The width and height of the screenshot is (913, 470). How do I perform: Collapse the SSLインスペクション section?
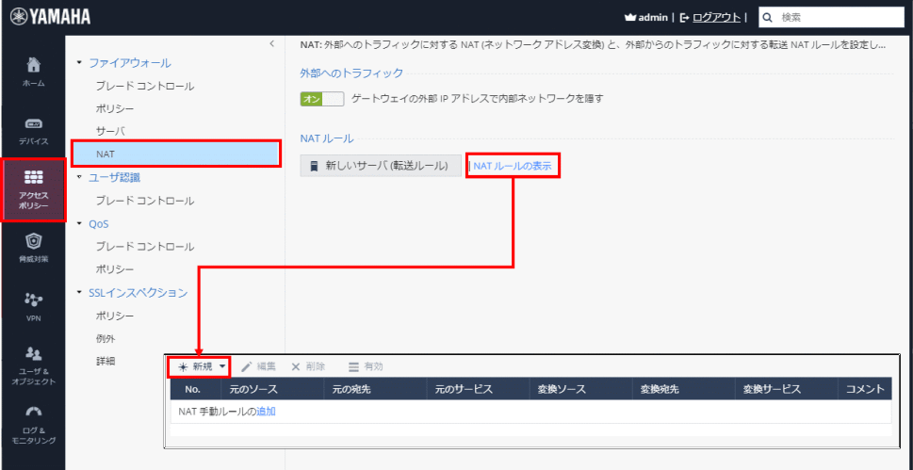tap(80, 293)
